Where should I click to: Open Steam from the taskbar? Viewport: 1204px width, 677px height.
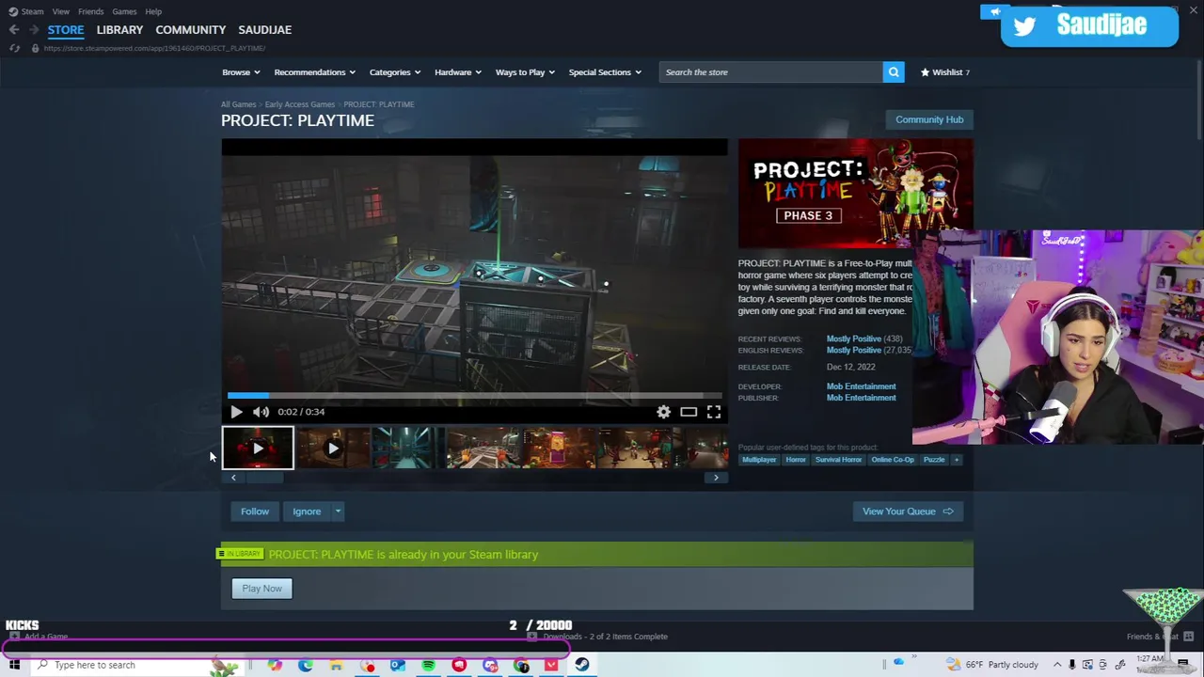pyautogui.click(x=582, y=666)
